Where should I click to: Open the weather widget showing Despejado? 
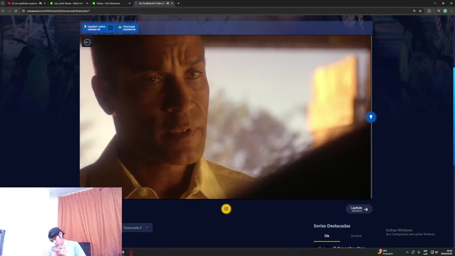click(386, 252)
